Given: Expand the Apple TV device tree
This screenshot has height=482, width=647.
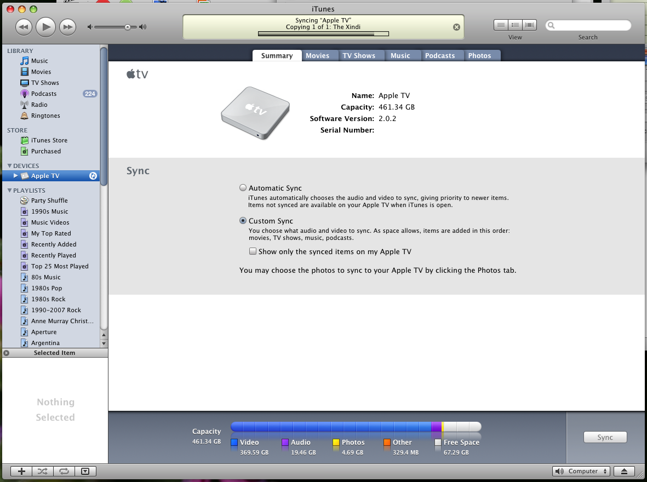Looking at the screenshot, I should click(x=16, y=176).
